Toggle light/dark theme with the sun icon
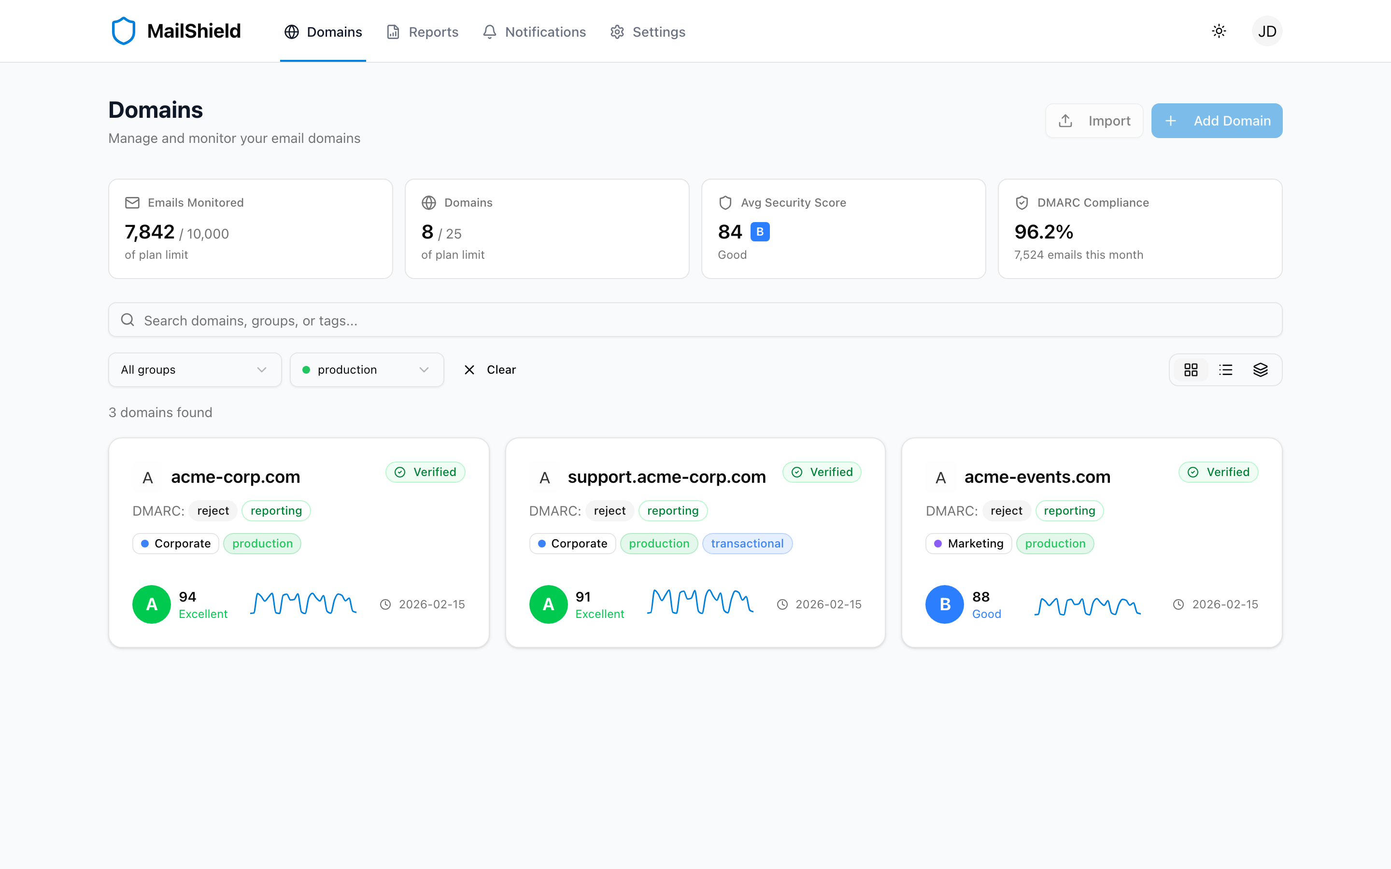The height and width of the screenshot is (869, 1391). pyautogui.click(x=1219, y=31)
